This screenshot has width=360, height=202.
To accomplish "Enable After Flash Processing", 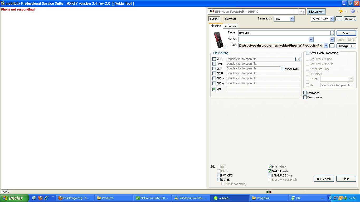I will 307,53.
